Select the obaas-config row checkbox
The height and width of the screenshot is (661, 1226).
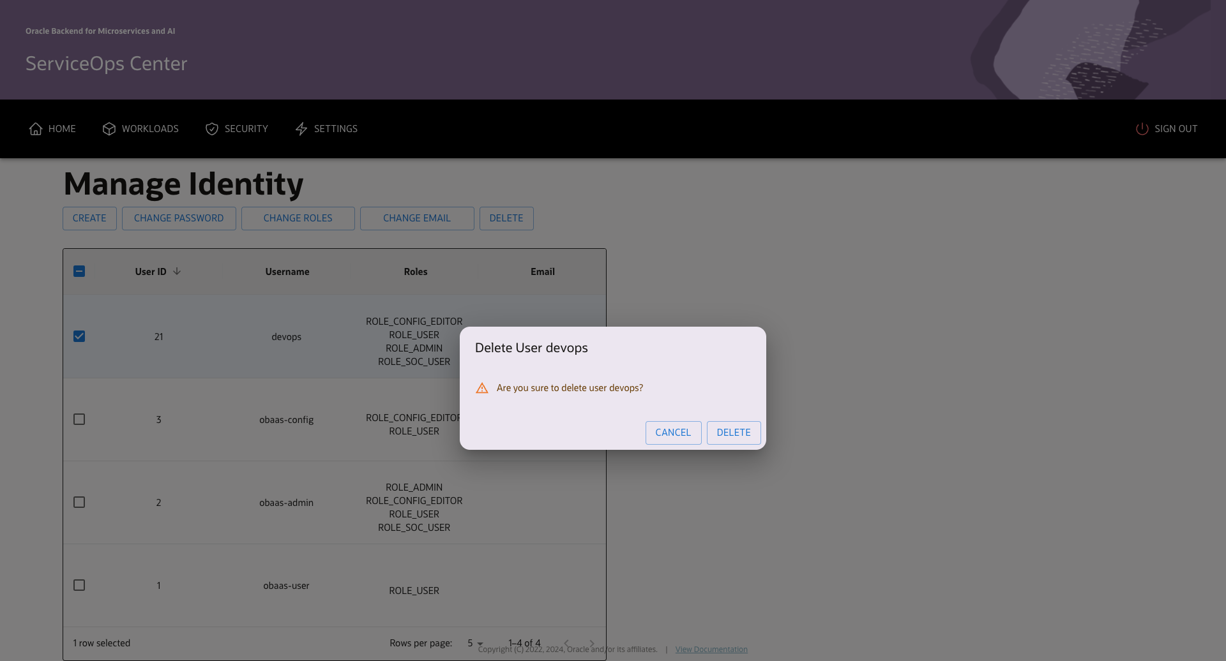pos(79,419)
